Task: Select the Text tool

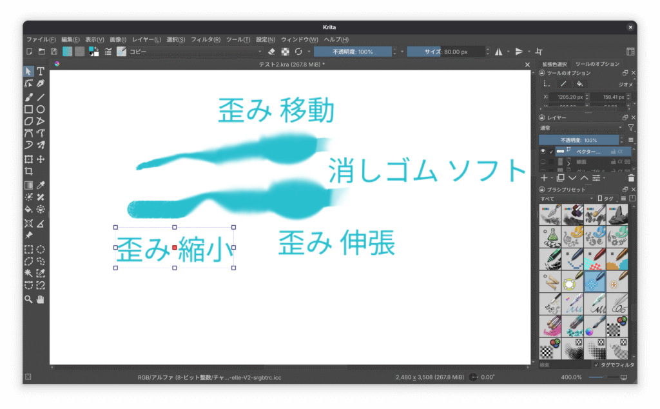Action: coord(41,71)
